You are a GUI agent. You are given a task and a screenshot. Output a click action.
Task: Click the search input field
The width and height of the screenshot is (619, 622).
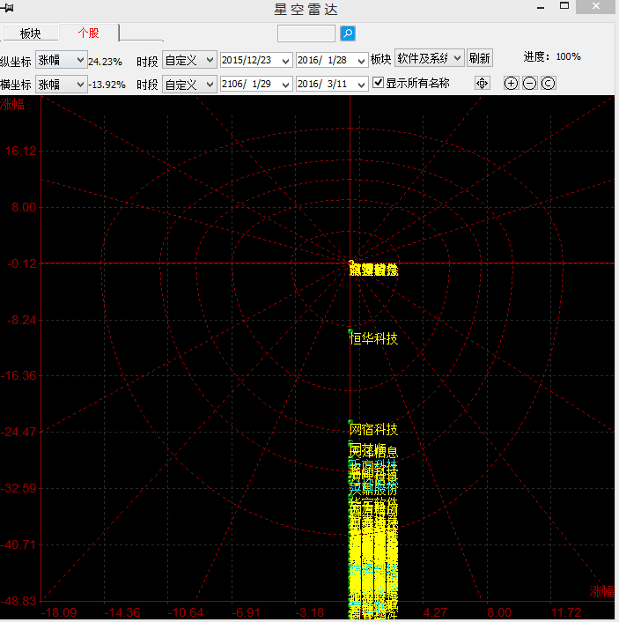click(306, 33)
